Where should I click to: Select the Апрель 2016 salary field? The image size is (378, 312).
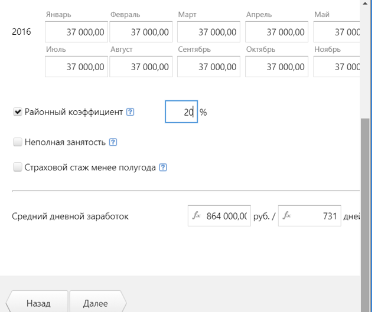pos(277,32)
